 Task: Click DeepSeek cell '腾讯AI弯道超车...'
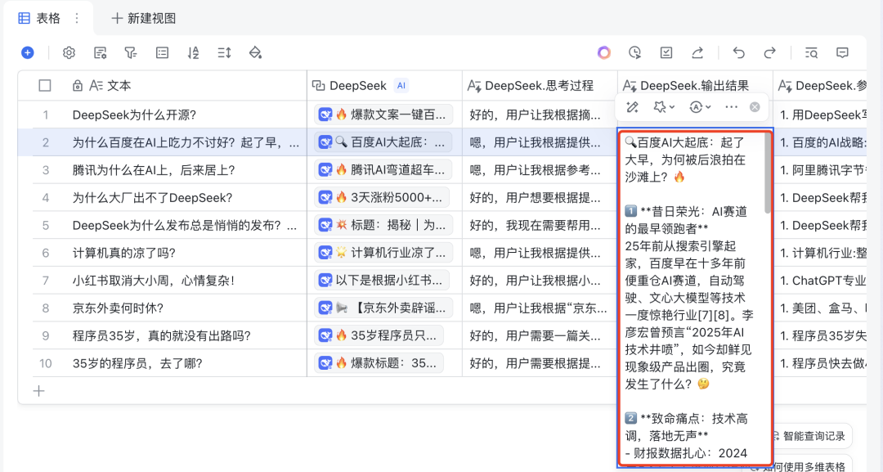(383, 170)
